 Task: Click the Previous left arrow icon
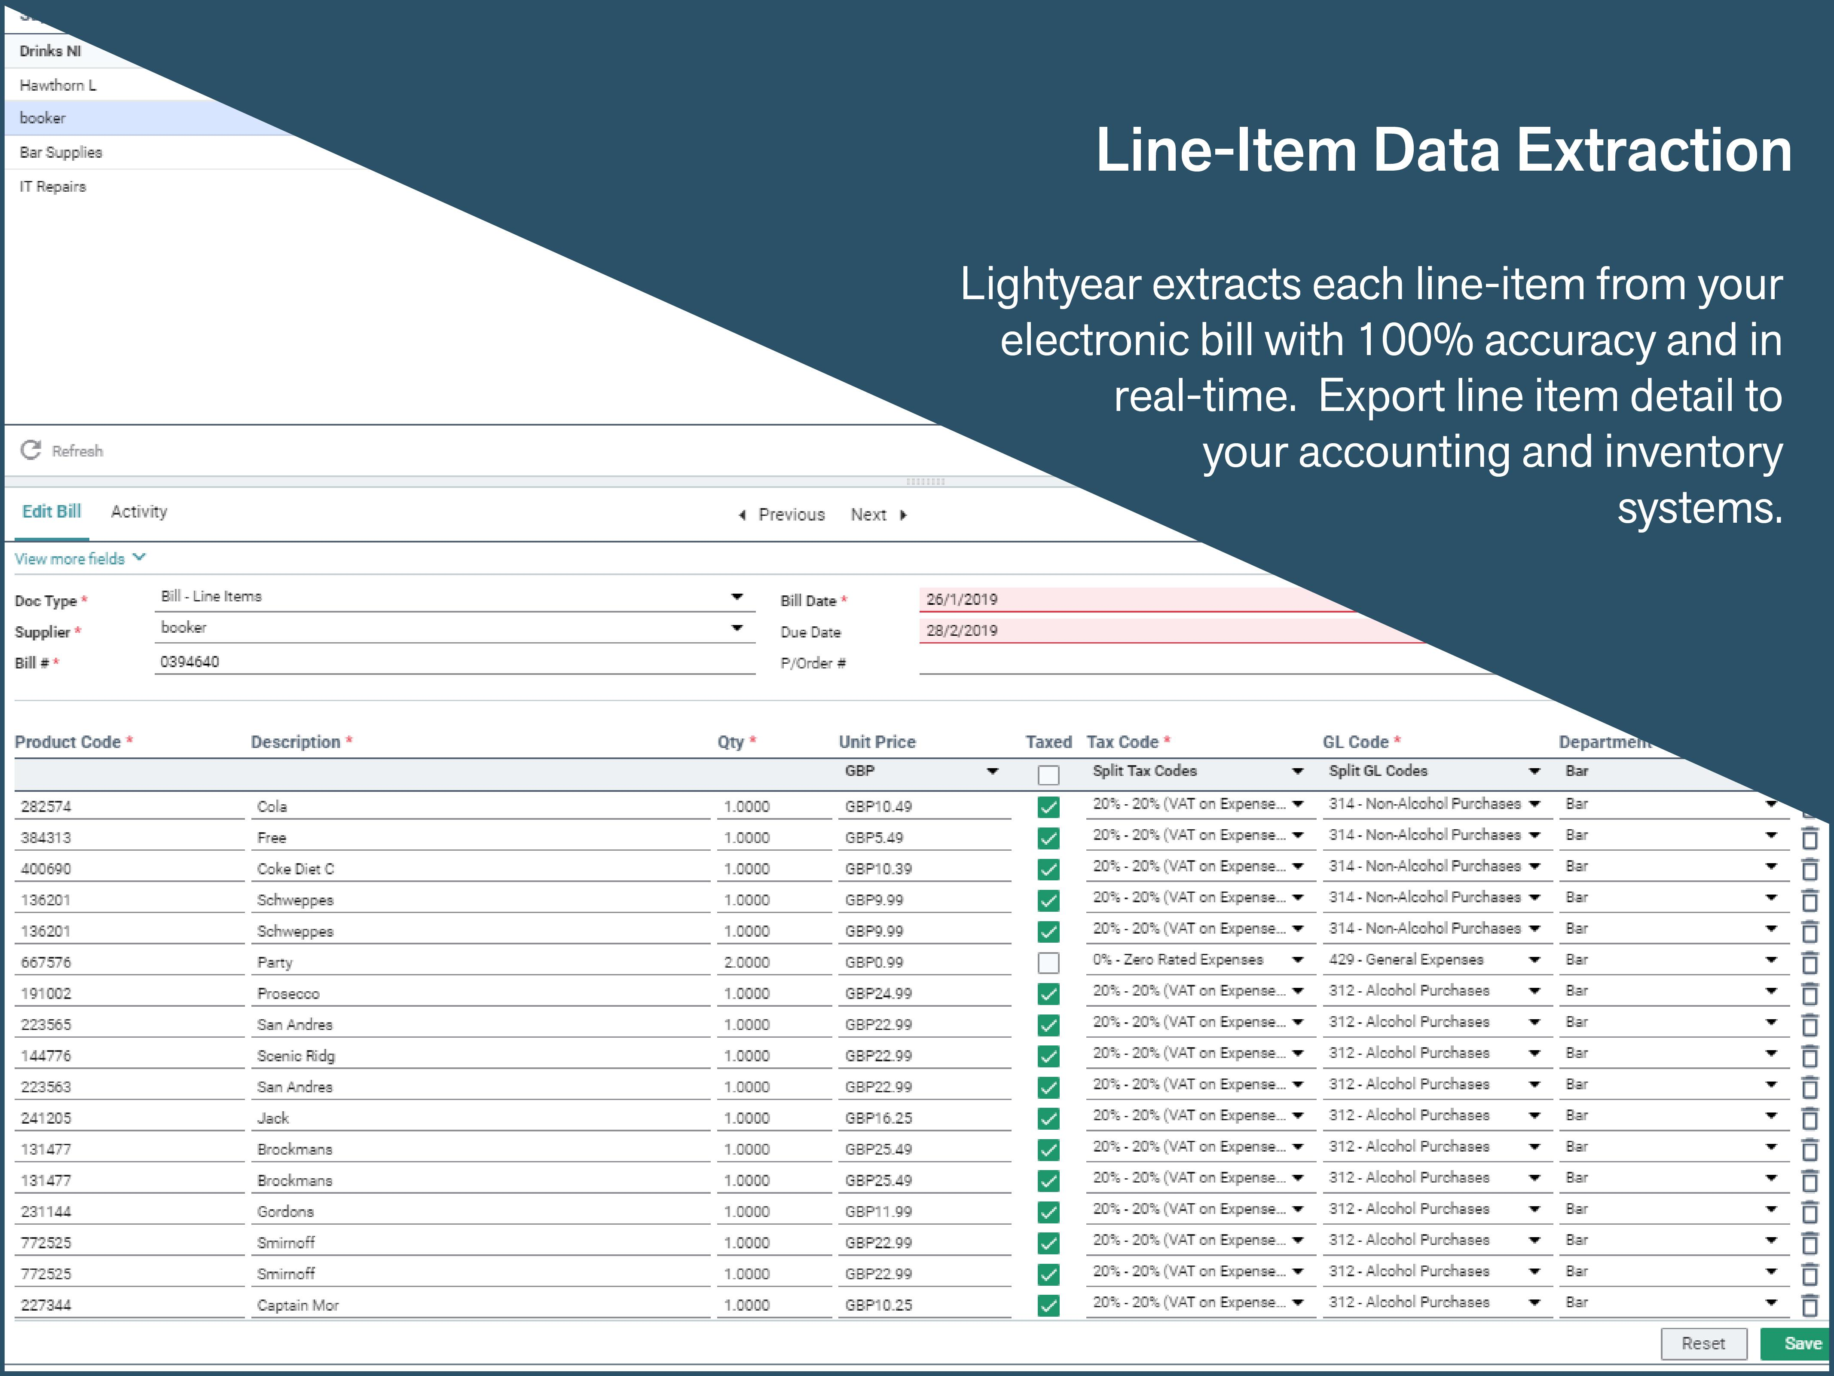point(742,515)
